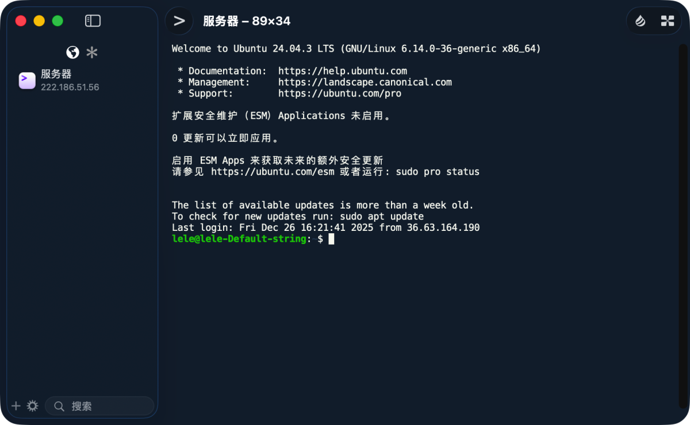Add a new server with plus icon
Viewport: 690px width, 425px height.
tap(16, 406)
